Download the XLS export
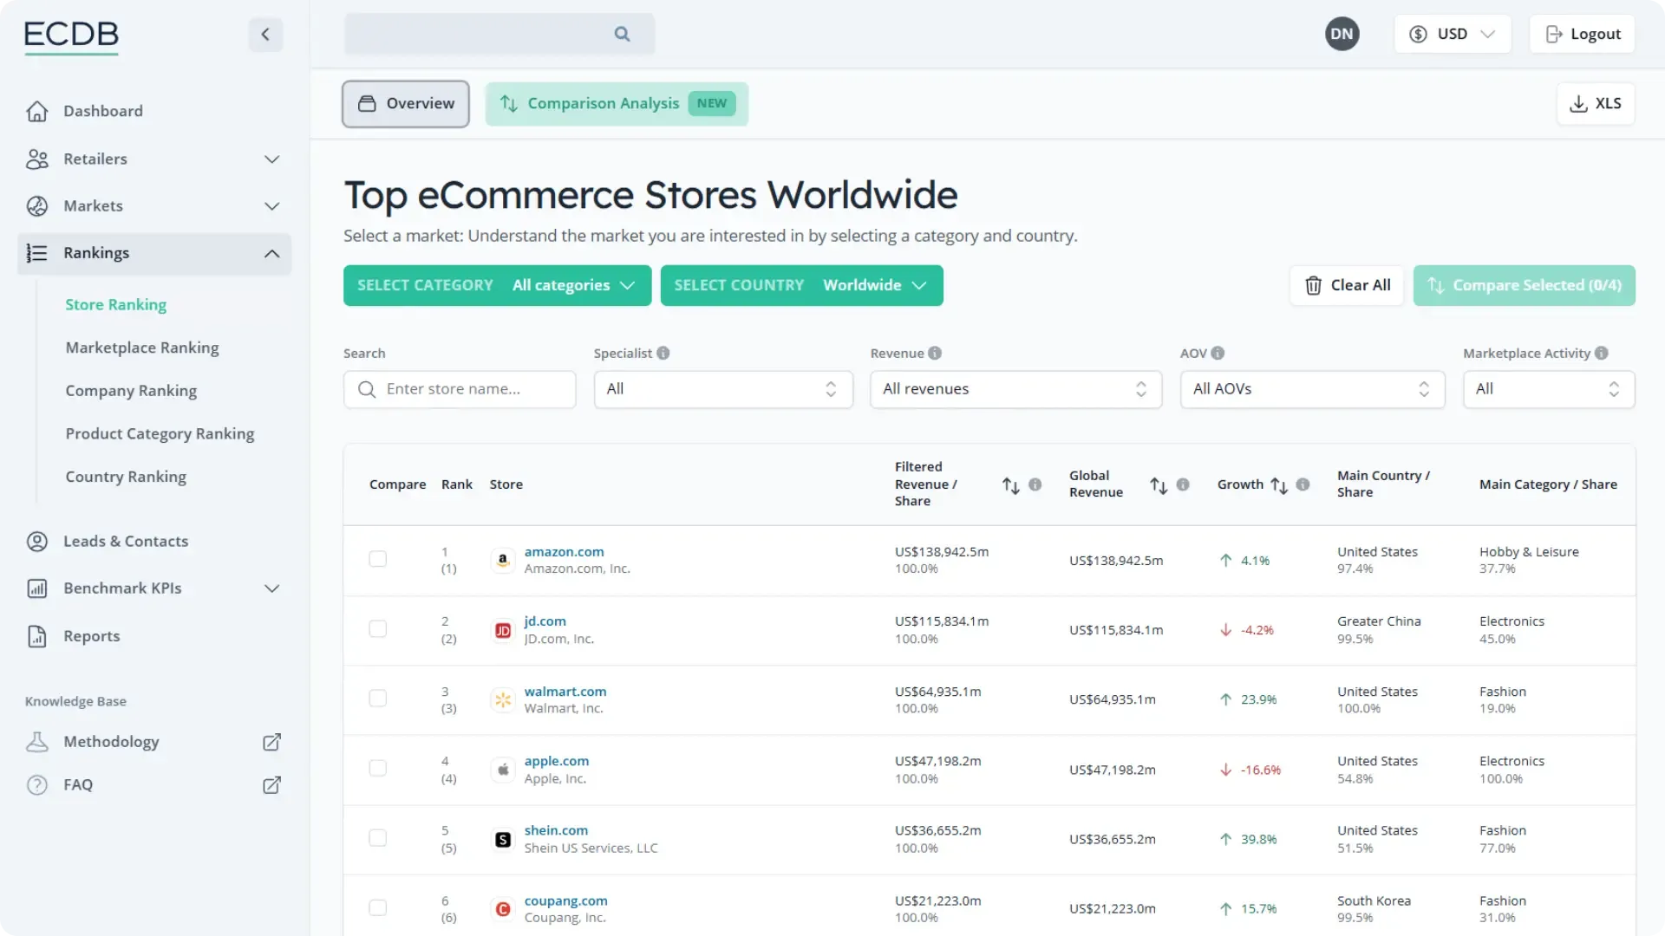Screen dimensions: 1665x936 tap(1596, 104)
